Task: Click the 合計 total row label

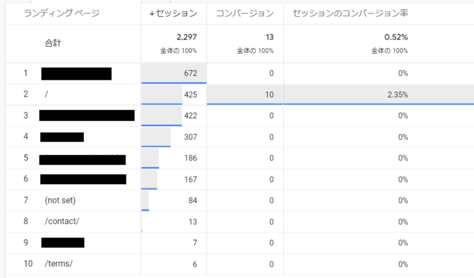Action: (53, 43)
